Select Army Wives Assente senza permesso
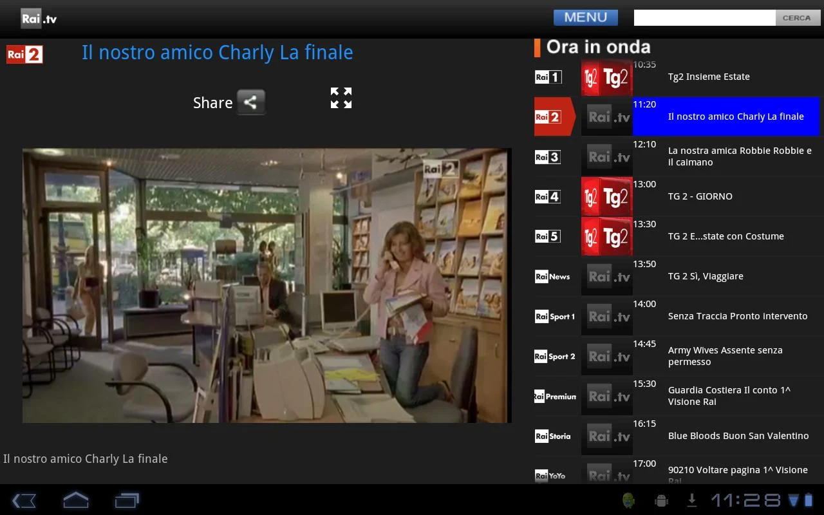The image size is (824, 515). [726, 356]
